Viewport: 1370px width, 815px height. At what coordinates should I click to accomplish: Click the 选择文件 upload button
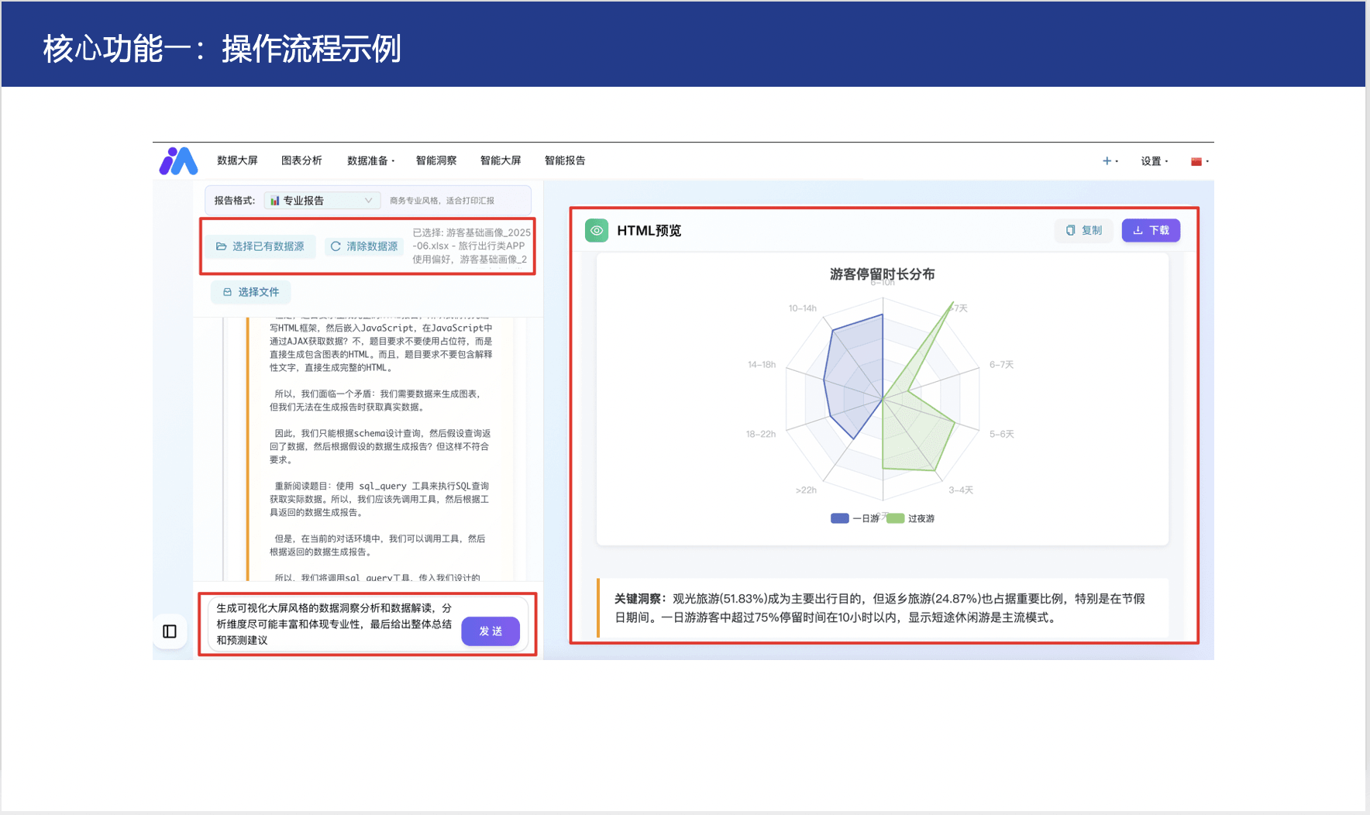coord(251,292)
